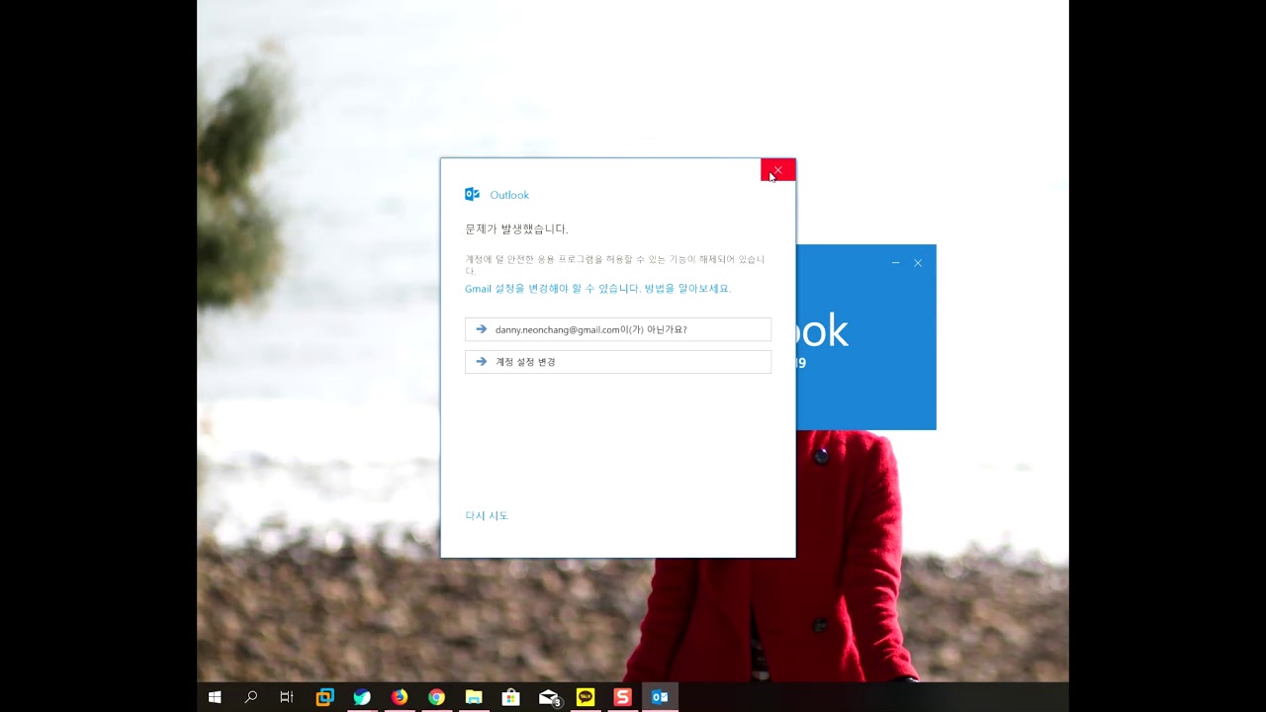Open File Explorer from taskbar
This screenshot has height=712, width=1266.
click(474, 697)
